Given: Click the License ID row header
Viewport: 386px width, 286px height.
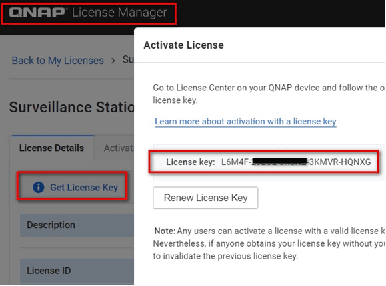Looking at the screenshot, I should tap(77, 271).
